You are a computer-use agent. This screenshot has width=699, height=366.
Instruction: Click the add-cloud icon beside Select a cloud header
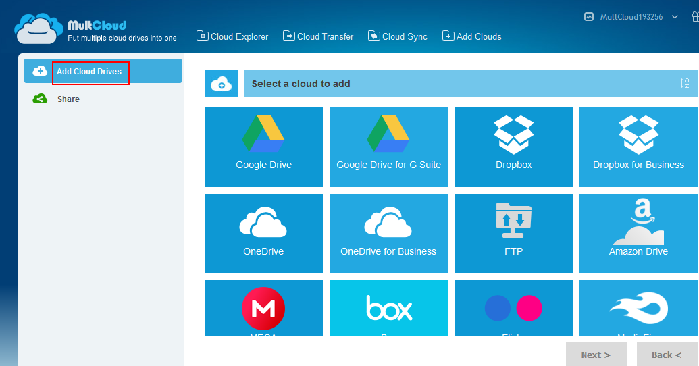[221, 83]
